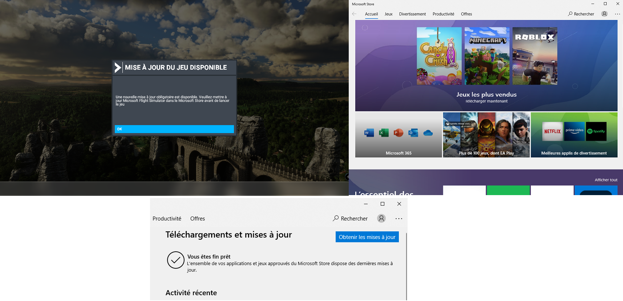Open the Roblox thumbnail
Image resolution: width=623 pixels, height=301 pixels.
(535, 56)
